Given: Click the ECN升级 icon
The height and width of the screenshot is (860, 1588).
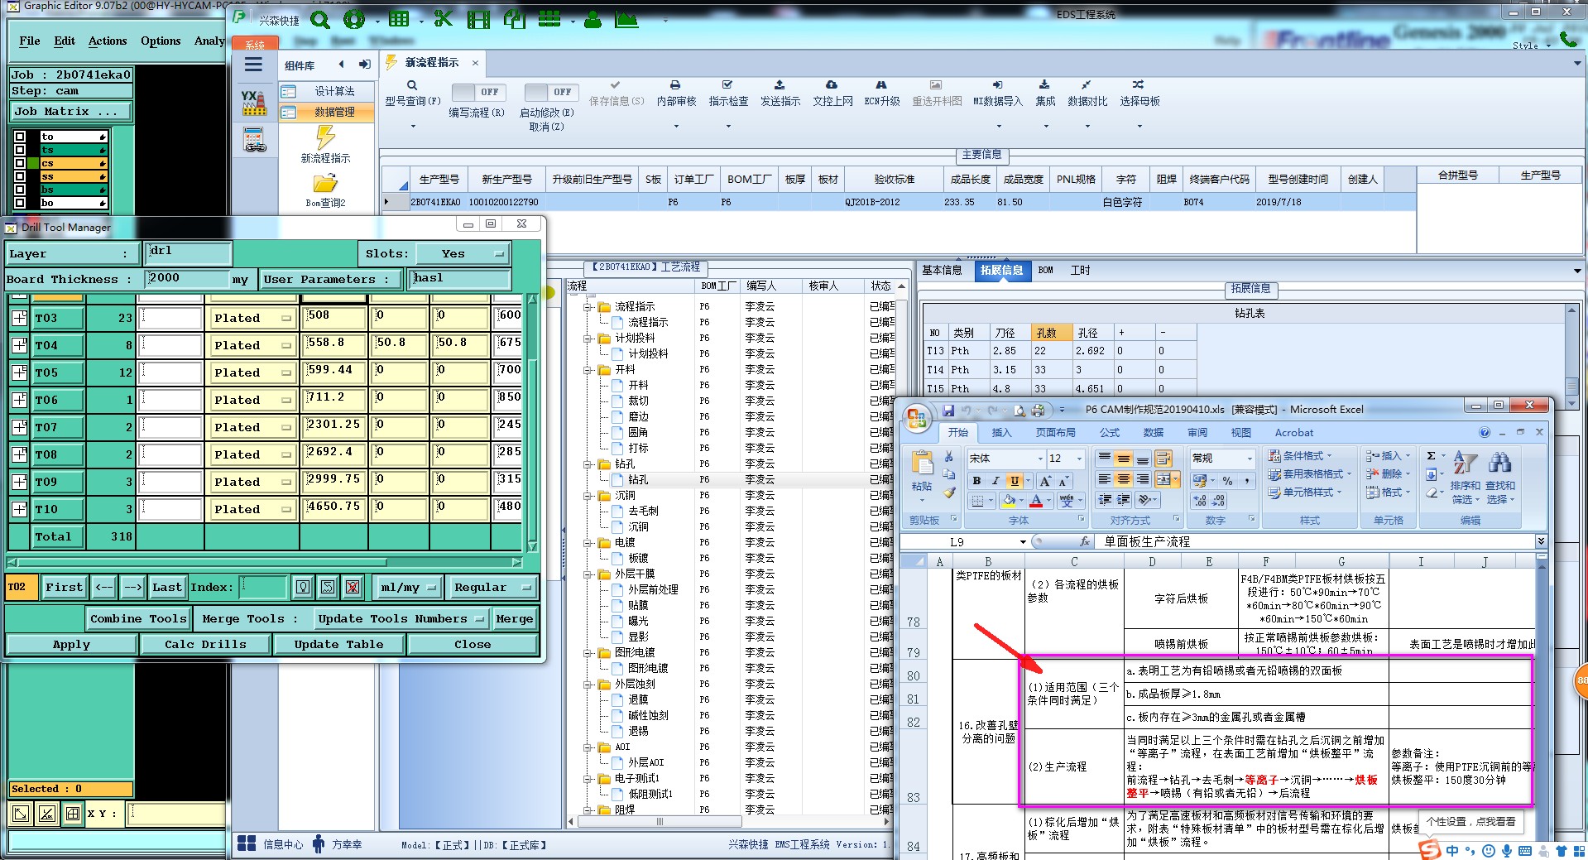Looking at the screenshot, I should 881,85.
